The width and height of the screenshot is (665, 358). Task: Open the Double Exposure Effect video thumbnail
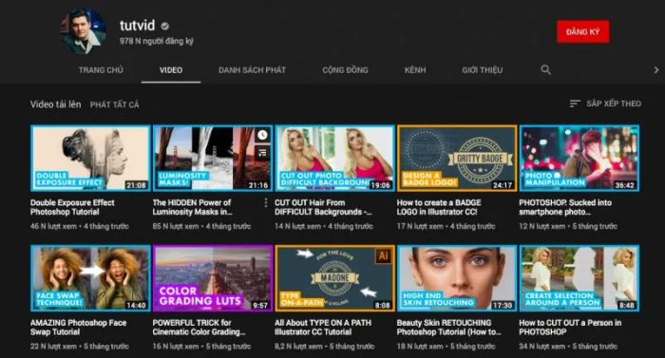pos(90,159)
